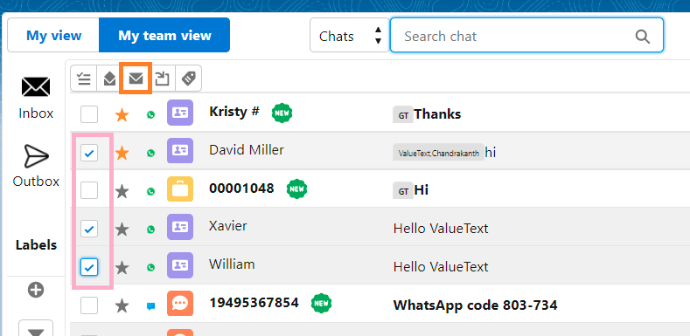690x336 pixels.
Task: Open the Inbox folder label
Action: (x=36, y=113)
